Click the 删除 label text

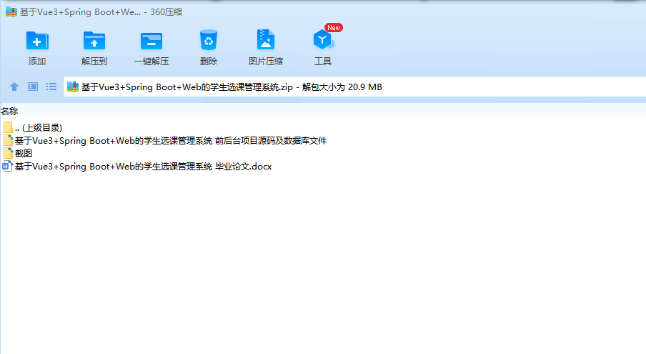pyautogui.click(x=209, y=62)
